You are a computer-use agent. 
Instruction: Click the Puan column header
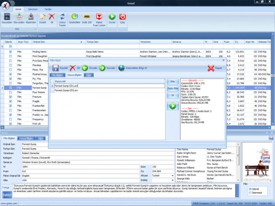click(x=228, y=42)
